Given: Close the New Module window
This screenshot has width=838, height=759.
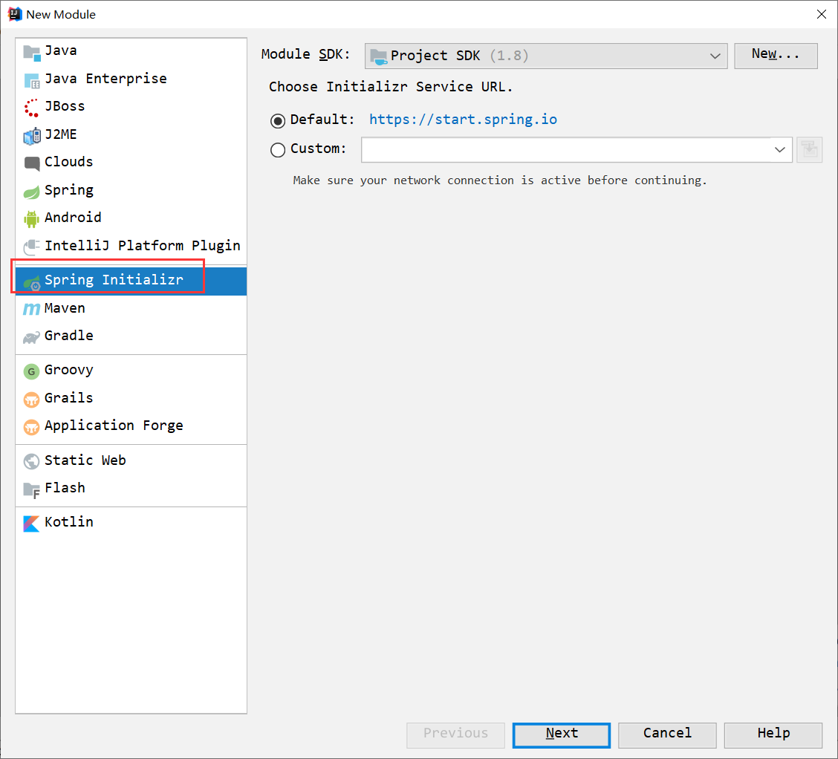Looking at the screenshot, I should [822, 14].
